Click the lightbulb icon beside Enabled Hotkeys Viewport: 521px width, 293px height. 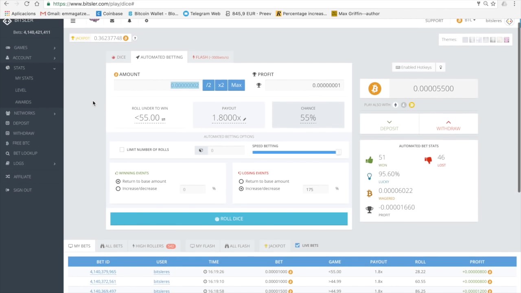pos(440,67)
